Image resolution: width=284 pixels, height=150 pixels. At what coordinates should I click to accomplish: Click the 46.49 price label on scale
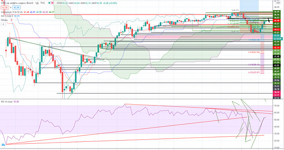[x=277, y=12]
